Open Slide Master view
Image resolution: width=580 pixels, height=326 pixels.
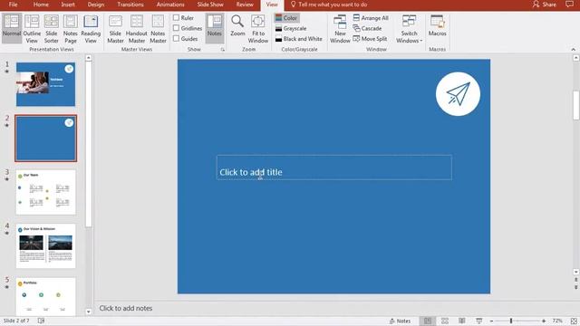115,29
